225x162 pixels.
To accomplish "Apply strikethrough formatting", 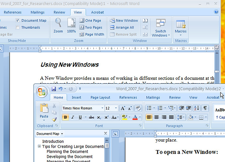I will 91,117.
